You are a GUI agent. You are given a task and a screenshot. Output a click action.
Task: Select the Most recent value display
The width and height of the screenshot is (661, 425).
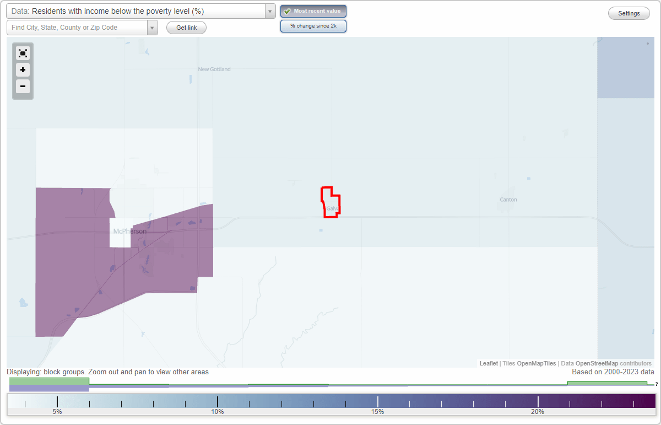[313, 10]
